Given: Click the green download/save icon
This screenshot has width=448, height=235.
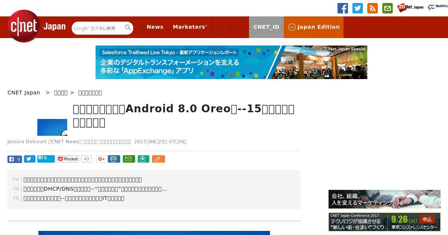Looking at the screenshot, I should [x=143, y=159].
